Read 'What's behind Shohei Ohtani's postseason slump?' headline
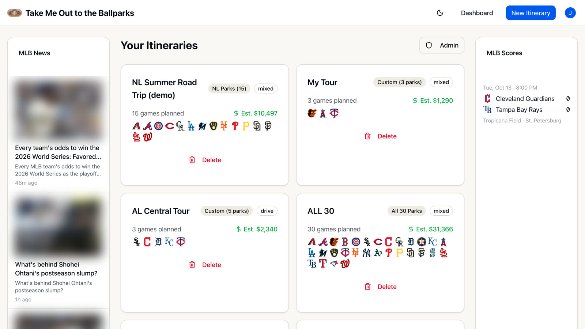This screenshot has width=585, height=329. pos(56,269)
